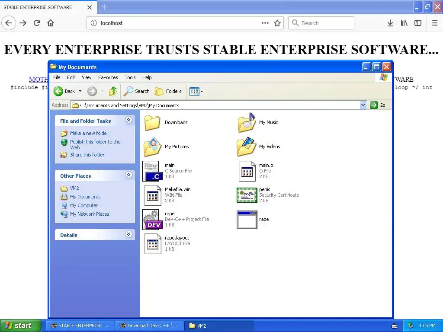The height and width of the screenshot is (332, 443).
Task: Select the main.o file
Action: 256,171
